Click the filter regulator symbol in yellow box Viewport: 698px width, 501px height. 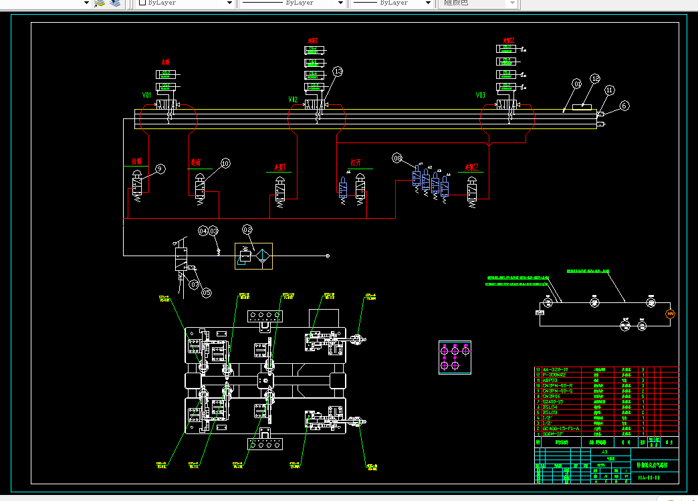coord(254,256)
